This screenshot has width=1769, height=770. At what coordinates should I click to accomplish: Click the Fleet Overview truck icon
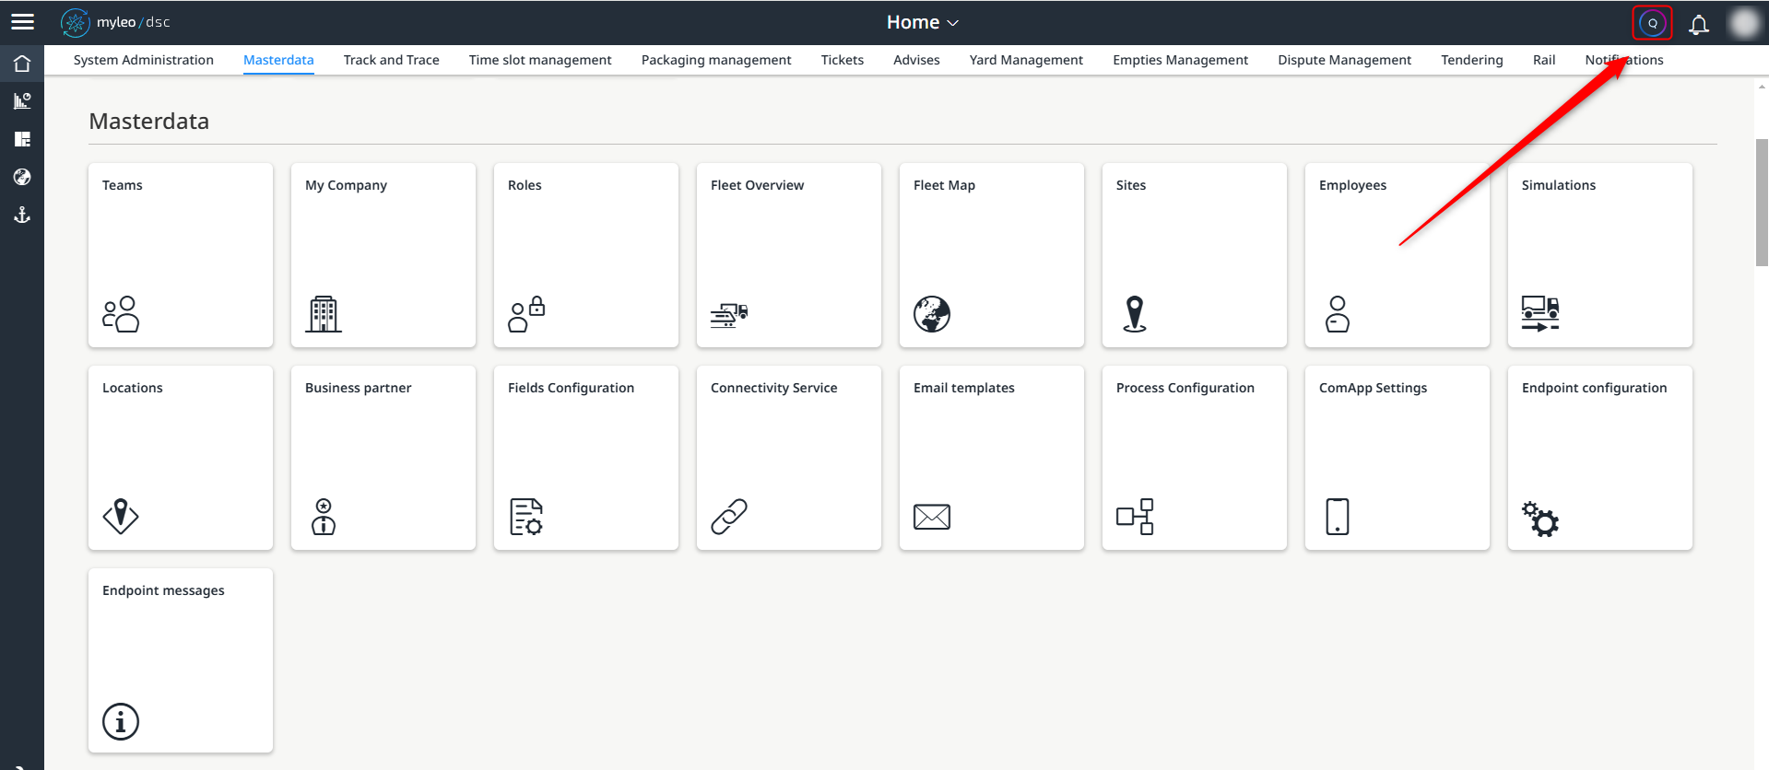(729, 315)
